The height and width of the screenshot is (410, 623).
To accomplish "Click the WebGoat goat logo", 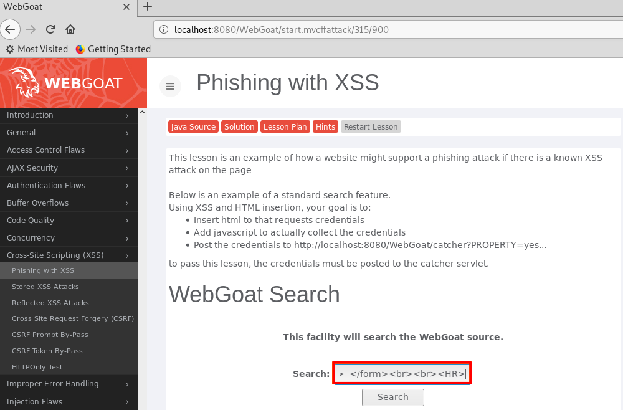I will point(25,83).
